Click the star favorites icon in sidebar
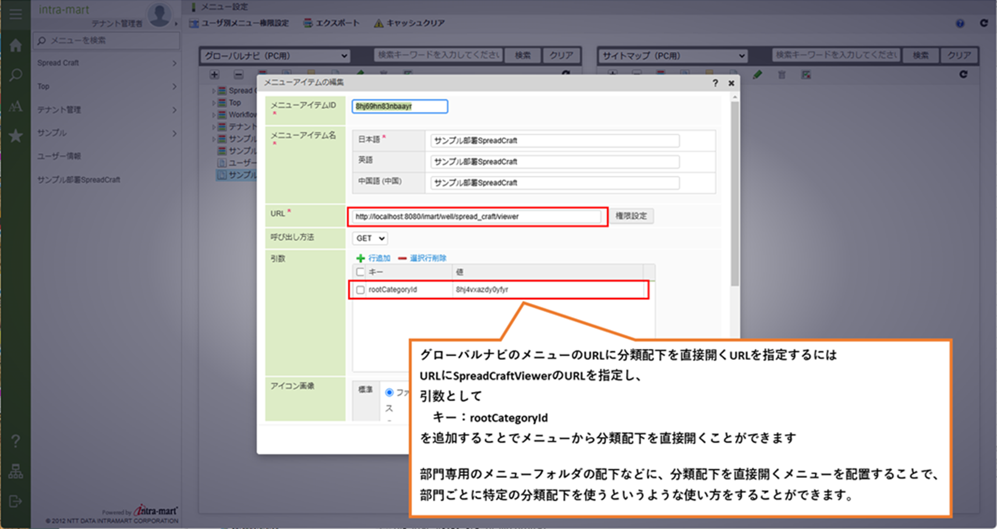997x529 pixels. click(x=16, y=136)
